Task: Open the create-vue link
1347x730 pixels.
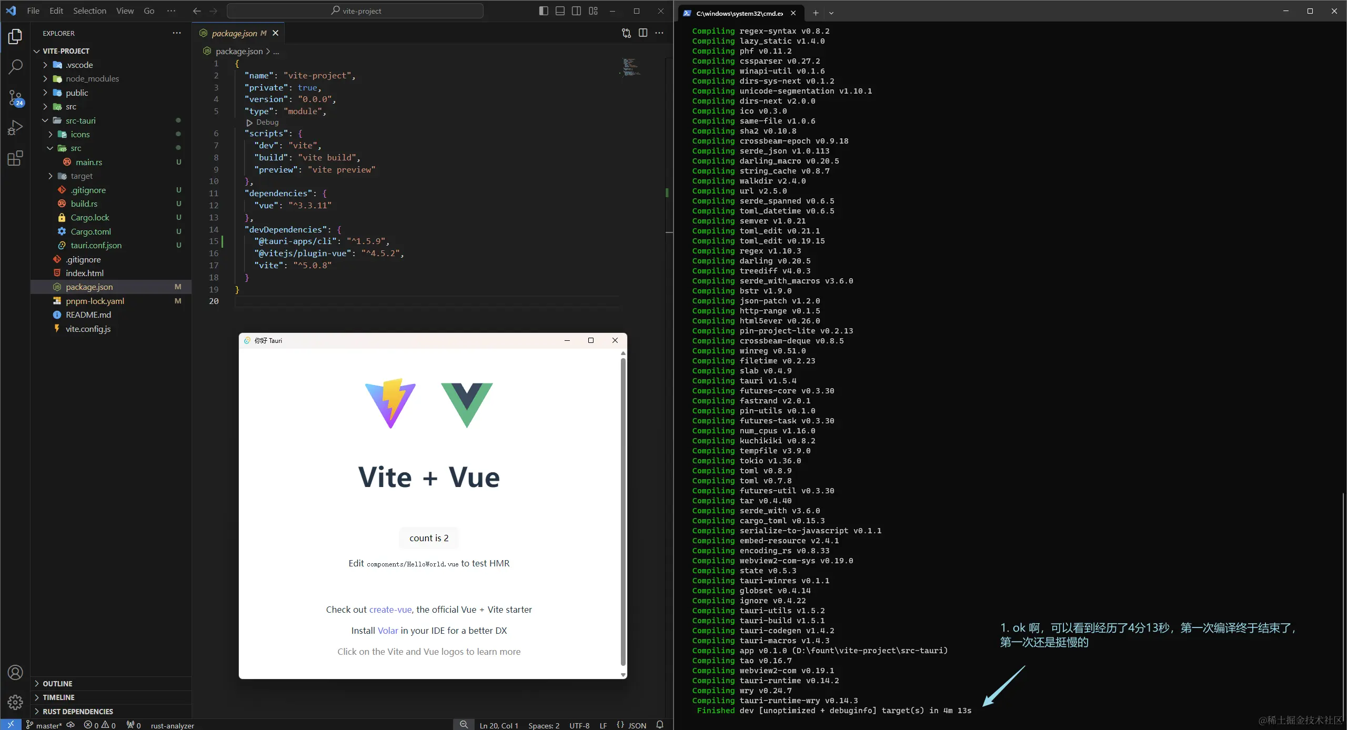Action: pyautogui.click(x=390, y=610)
